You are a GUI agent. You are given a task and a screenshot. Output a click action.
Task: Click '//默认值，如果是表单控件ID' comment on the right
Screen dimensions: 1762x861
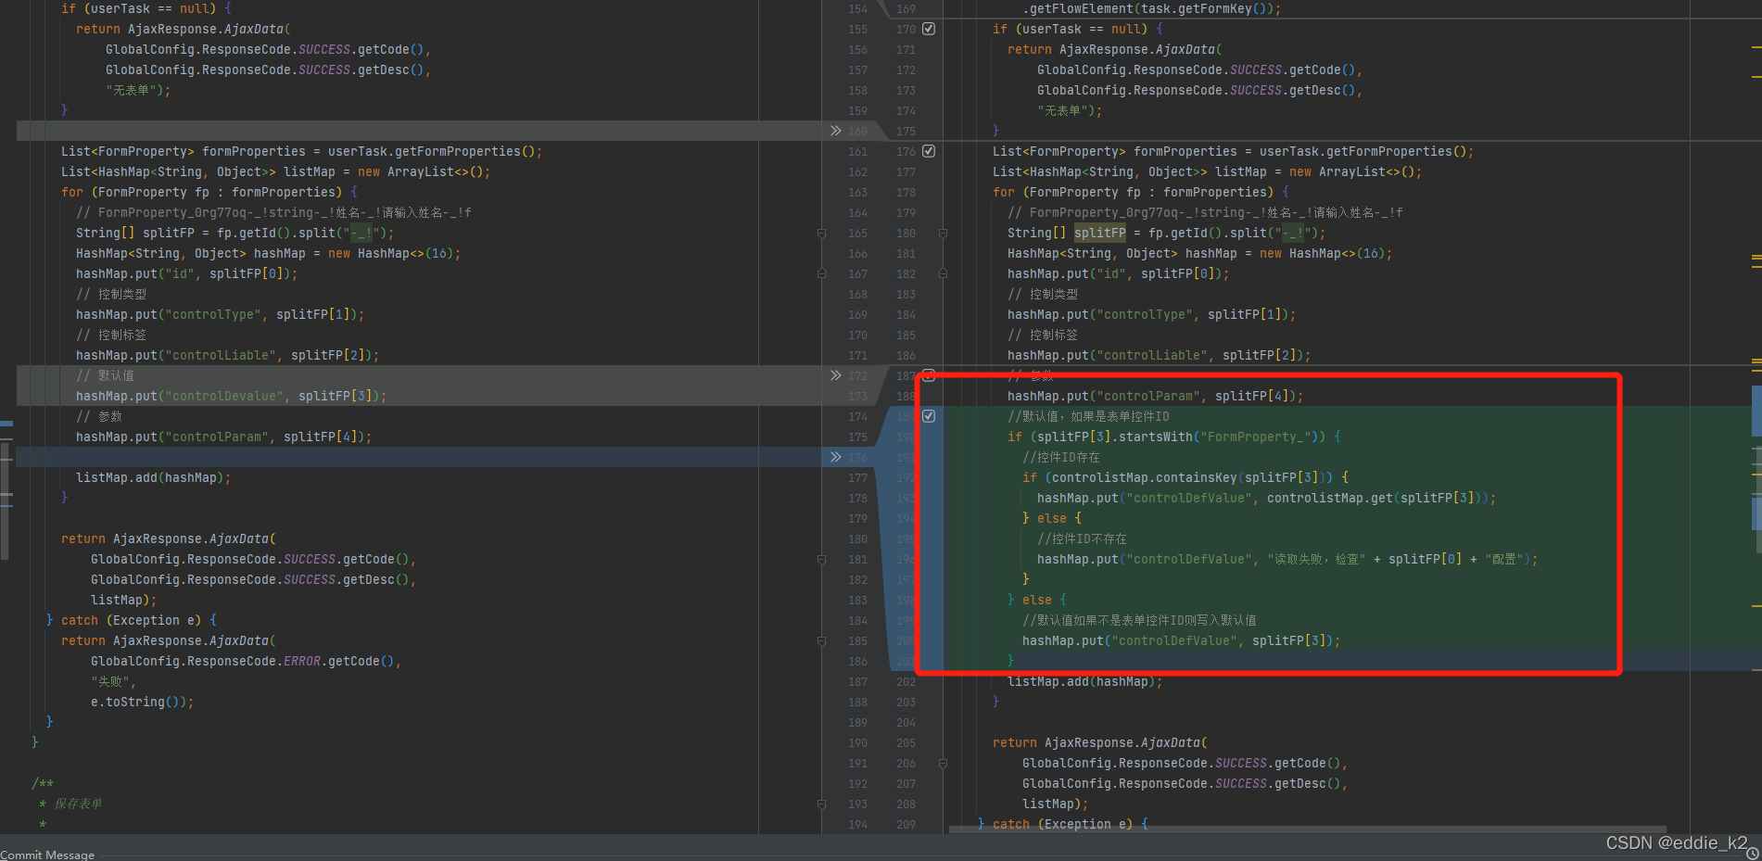(x=1088, y=416)
